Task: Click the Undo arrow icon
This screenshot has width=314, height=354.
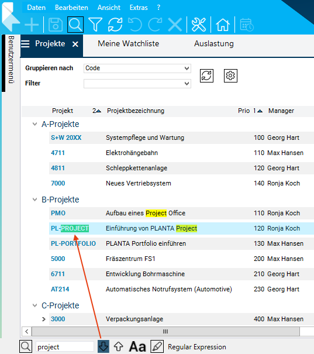Action: 135,25
